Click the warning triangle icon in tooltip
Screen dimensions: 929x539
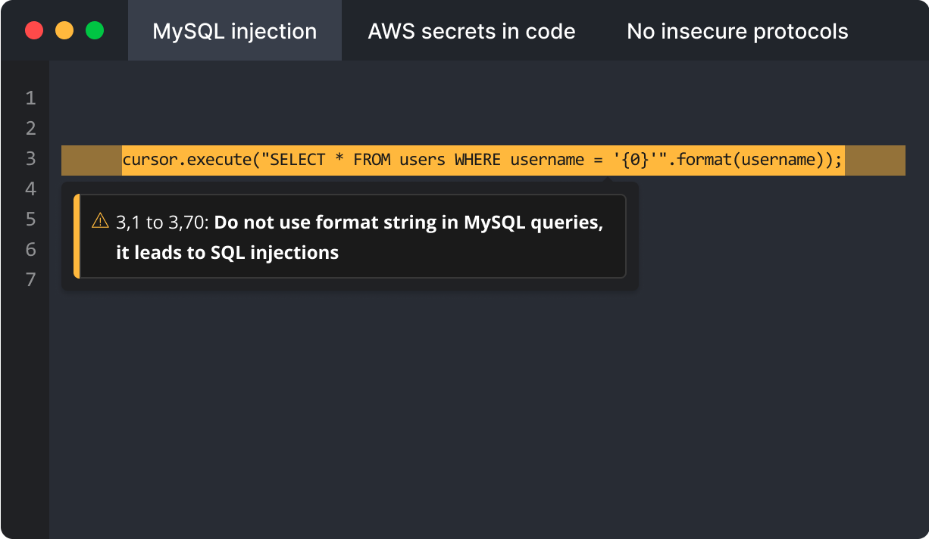[100, 221]
